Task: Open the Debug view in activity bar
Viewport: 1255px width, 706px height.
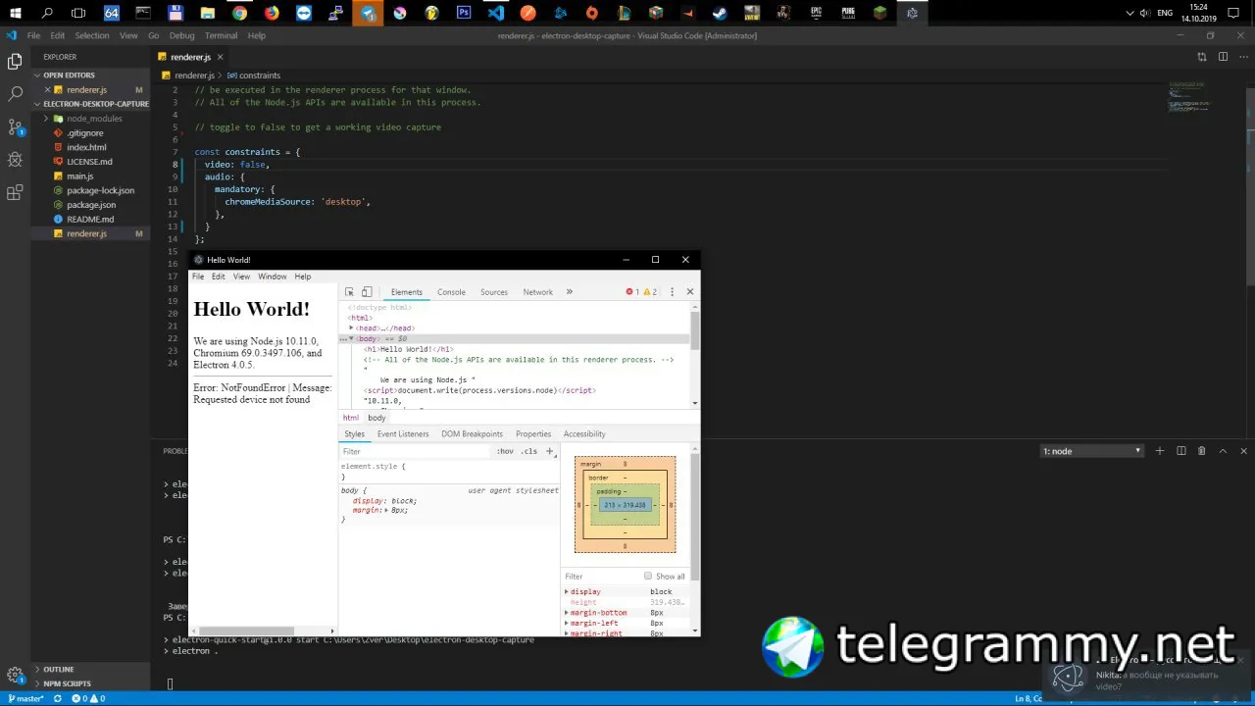Action: tap(15, 160)
